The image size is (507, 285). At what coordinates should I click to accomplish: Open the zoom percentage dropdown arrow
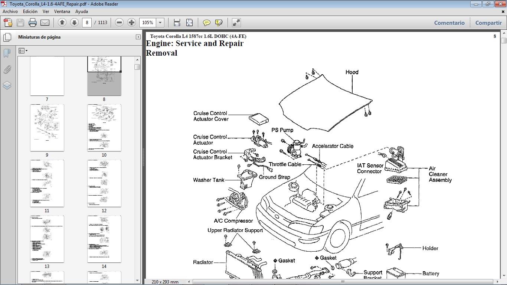[x=160, y=23]
